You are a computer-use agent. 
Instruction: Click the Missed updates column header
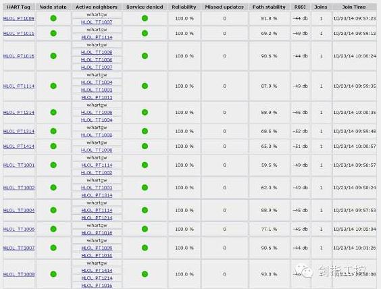(224, 7)
